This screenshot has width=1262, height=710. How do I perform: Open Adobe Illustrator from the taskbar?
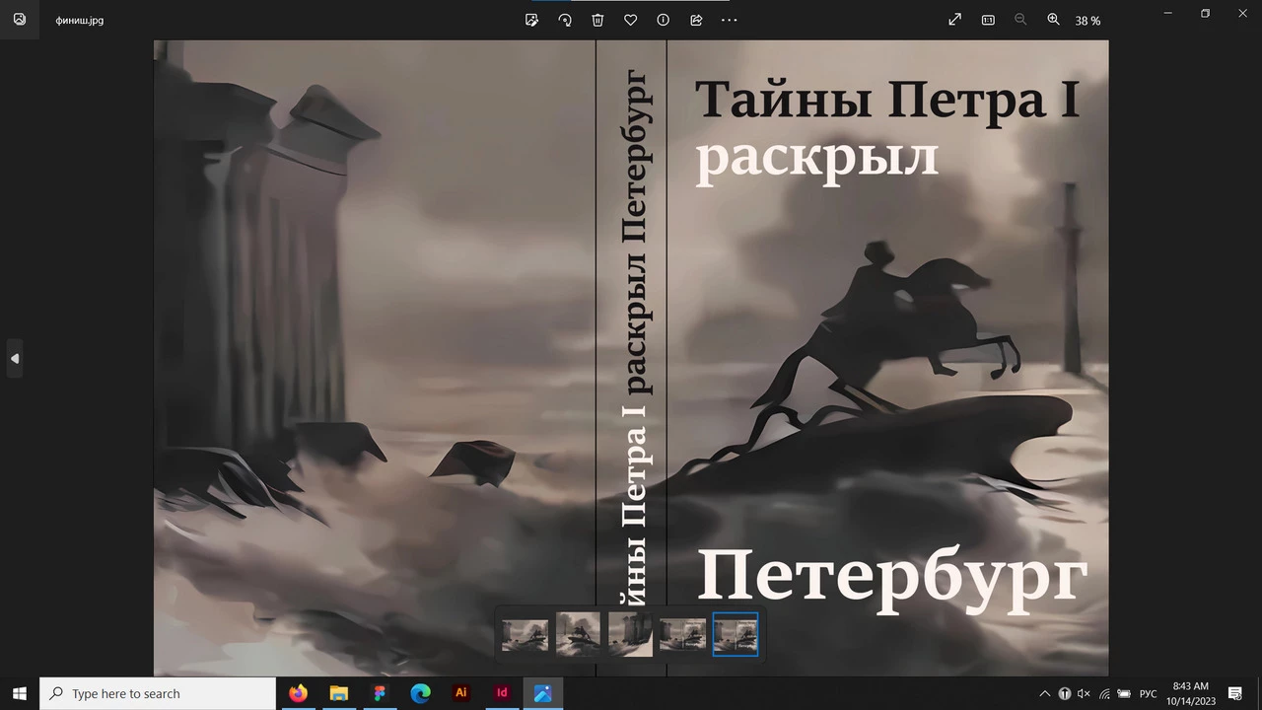pyautogui.click(x=460, y=693)
